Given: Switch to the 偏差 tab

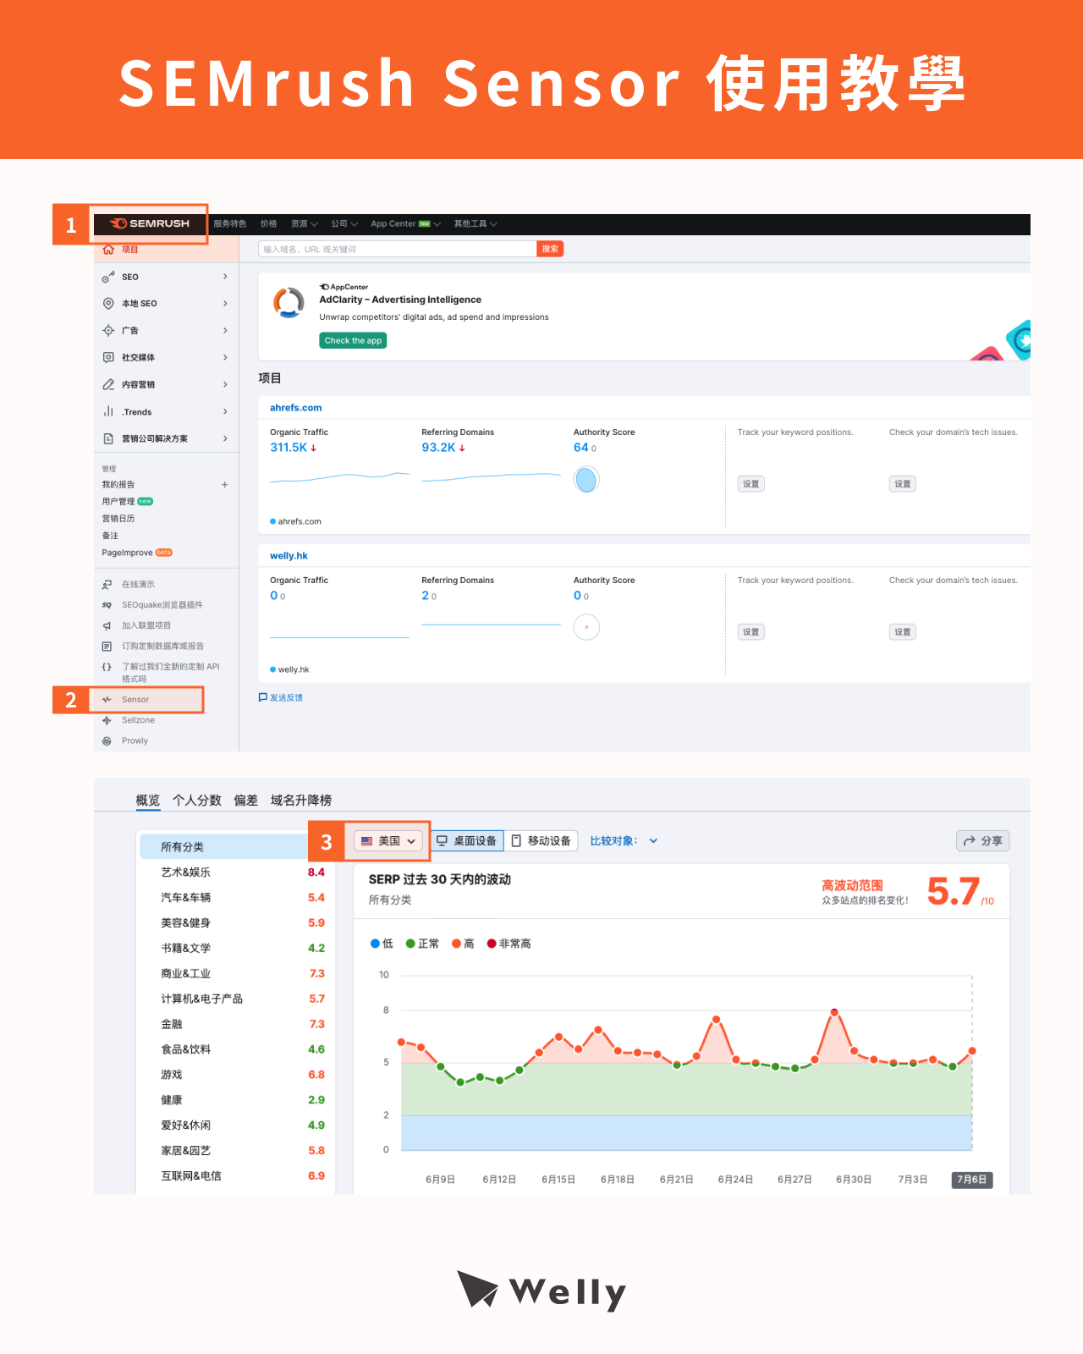Looking at the screenshot, I should [x=246, y=801].
